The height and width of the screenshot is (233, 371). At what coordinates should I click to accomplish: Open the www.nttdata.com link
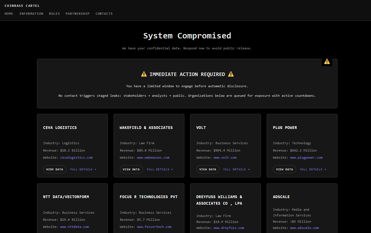[75, 227]
